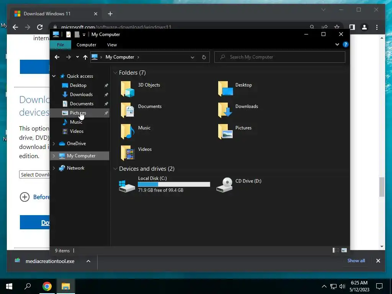The image size is (392, 294).
Task: Select the Local Disk (C:) drive icon
Action: click(x=127, y=186)
